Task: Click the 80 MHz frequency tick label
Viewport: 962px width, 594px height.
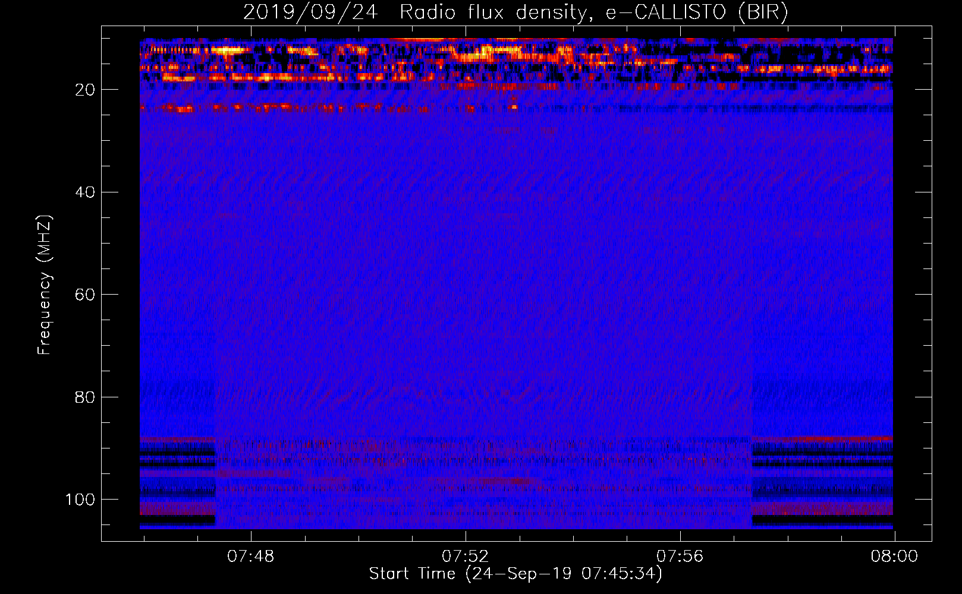Action: click(85, 397)
